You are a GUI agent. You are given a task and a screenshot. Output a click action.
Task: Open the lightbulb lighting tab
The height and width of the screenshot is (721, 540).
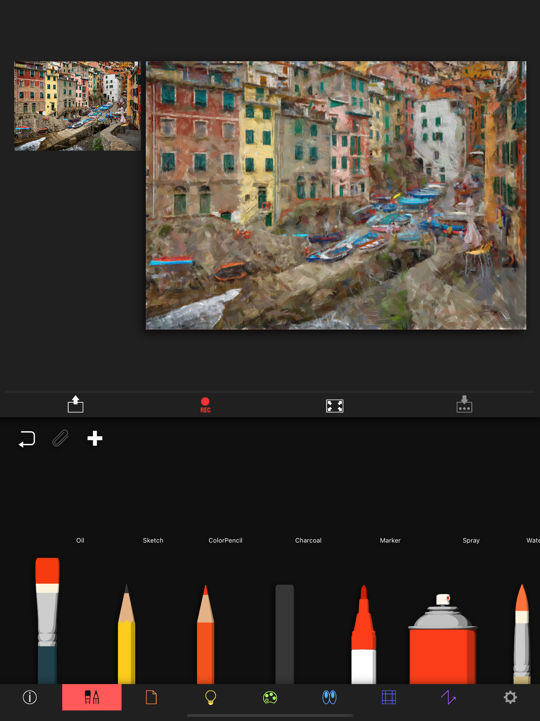(x=211, y=697)
